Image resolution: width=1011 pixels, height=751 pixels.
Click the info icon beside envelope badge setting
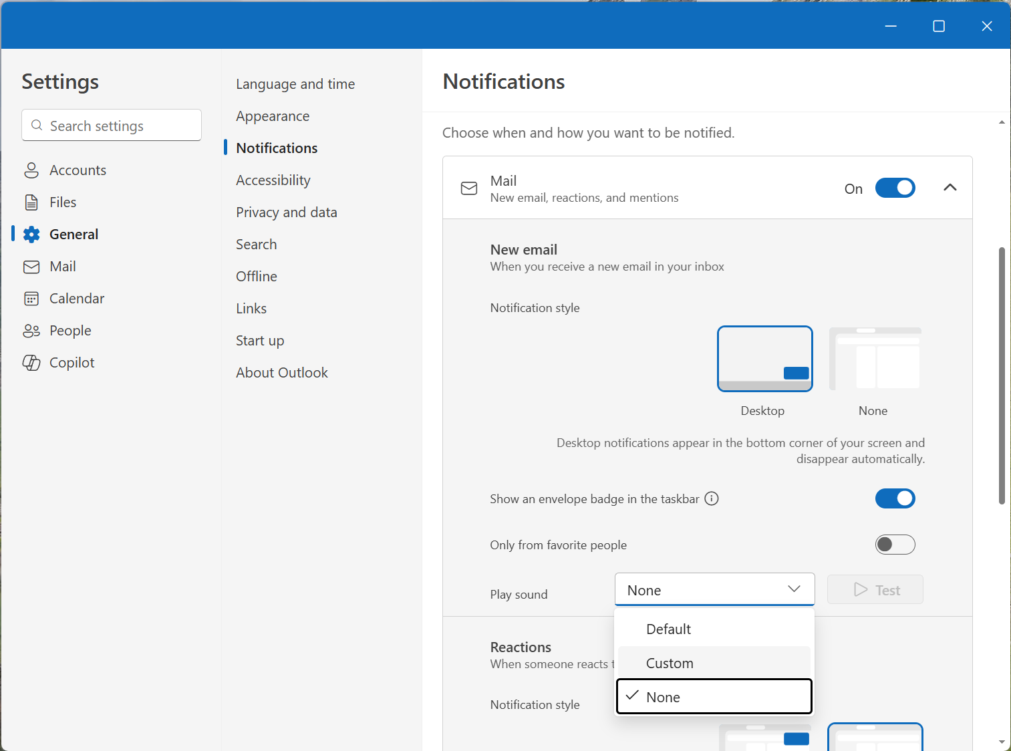712,498
